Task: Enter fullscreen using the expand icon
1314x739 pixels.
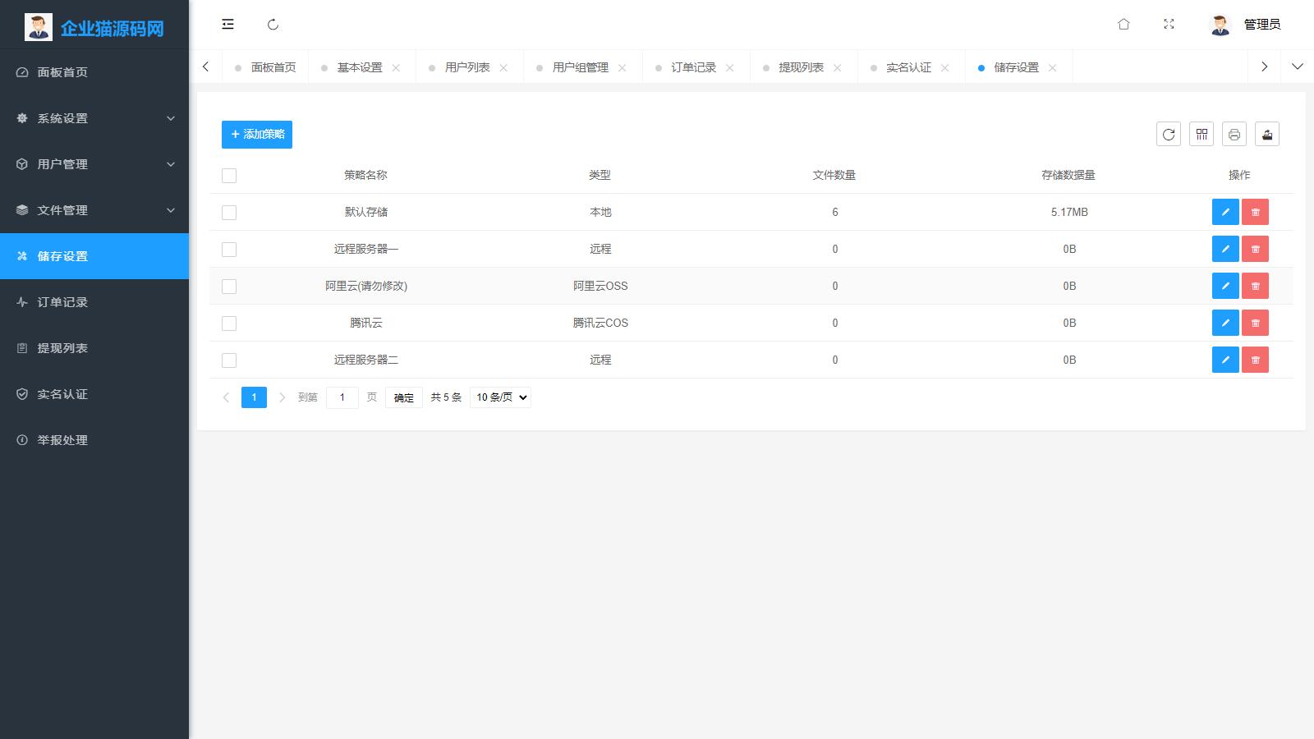Action: pos(1169,25)
